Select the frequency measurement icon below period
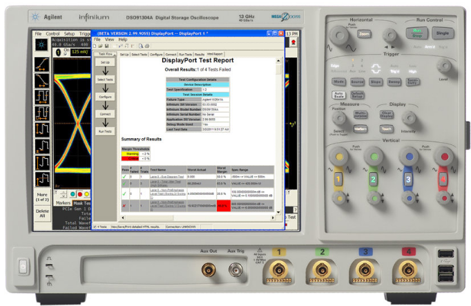Screen dimensions: 471x306 point(42,113)
